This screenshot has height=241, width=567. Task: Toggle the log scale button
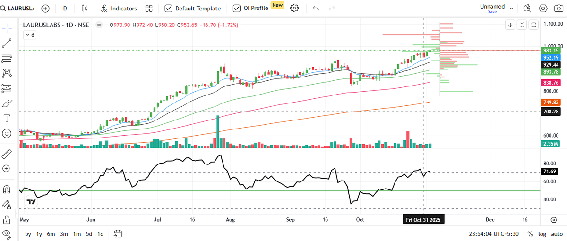tap(541, 234)
